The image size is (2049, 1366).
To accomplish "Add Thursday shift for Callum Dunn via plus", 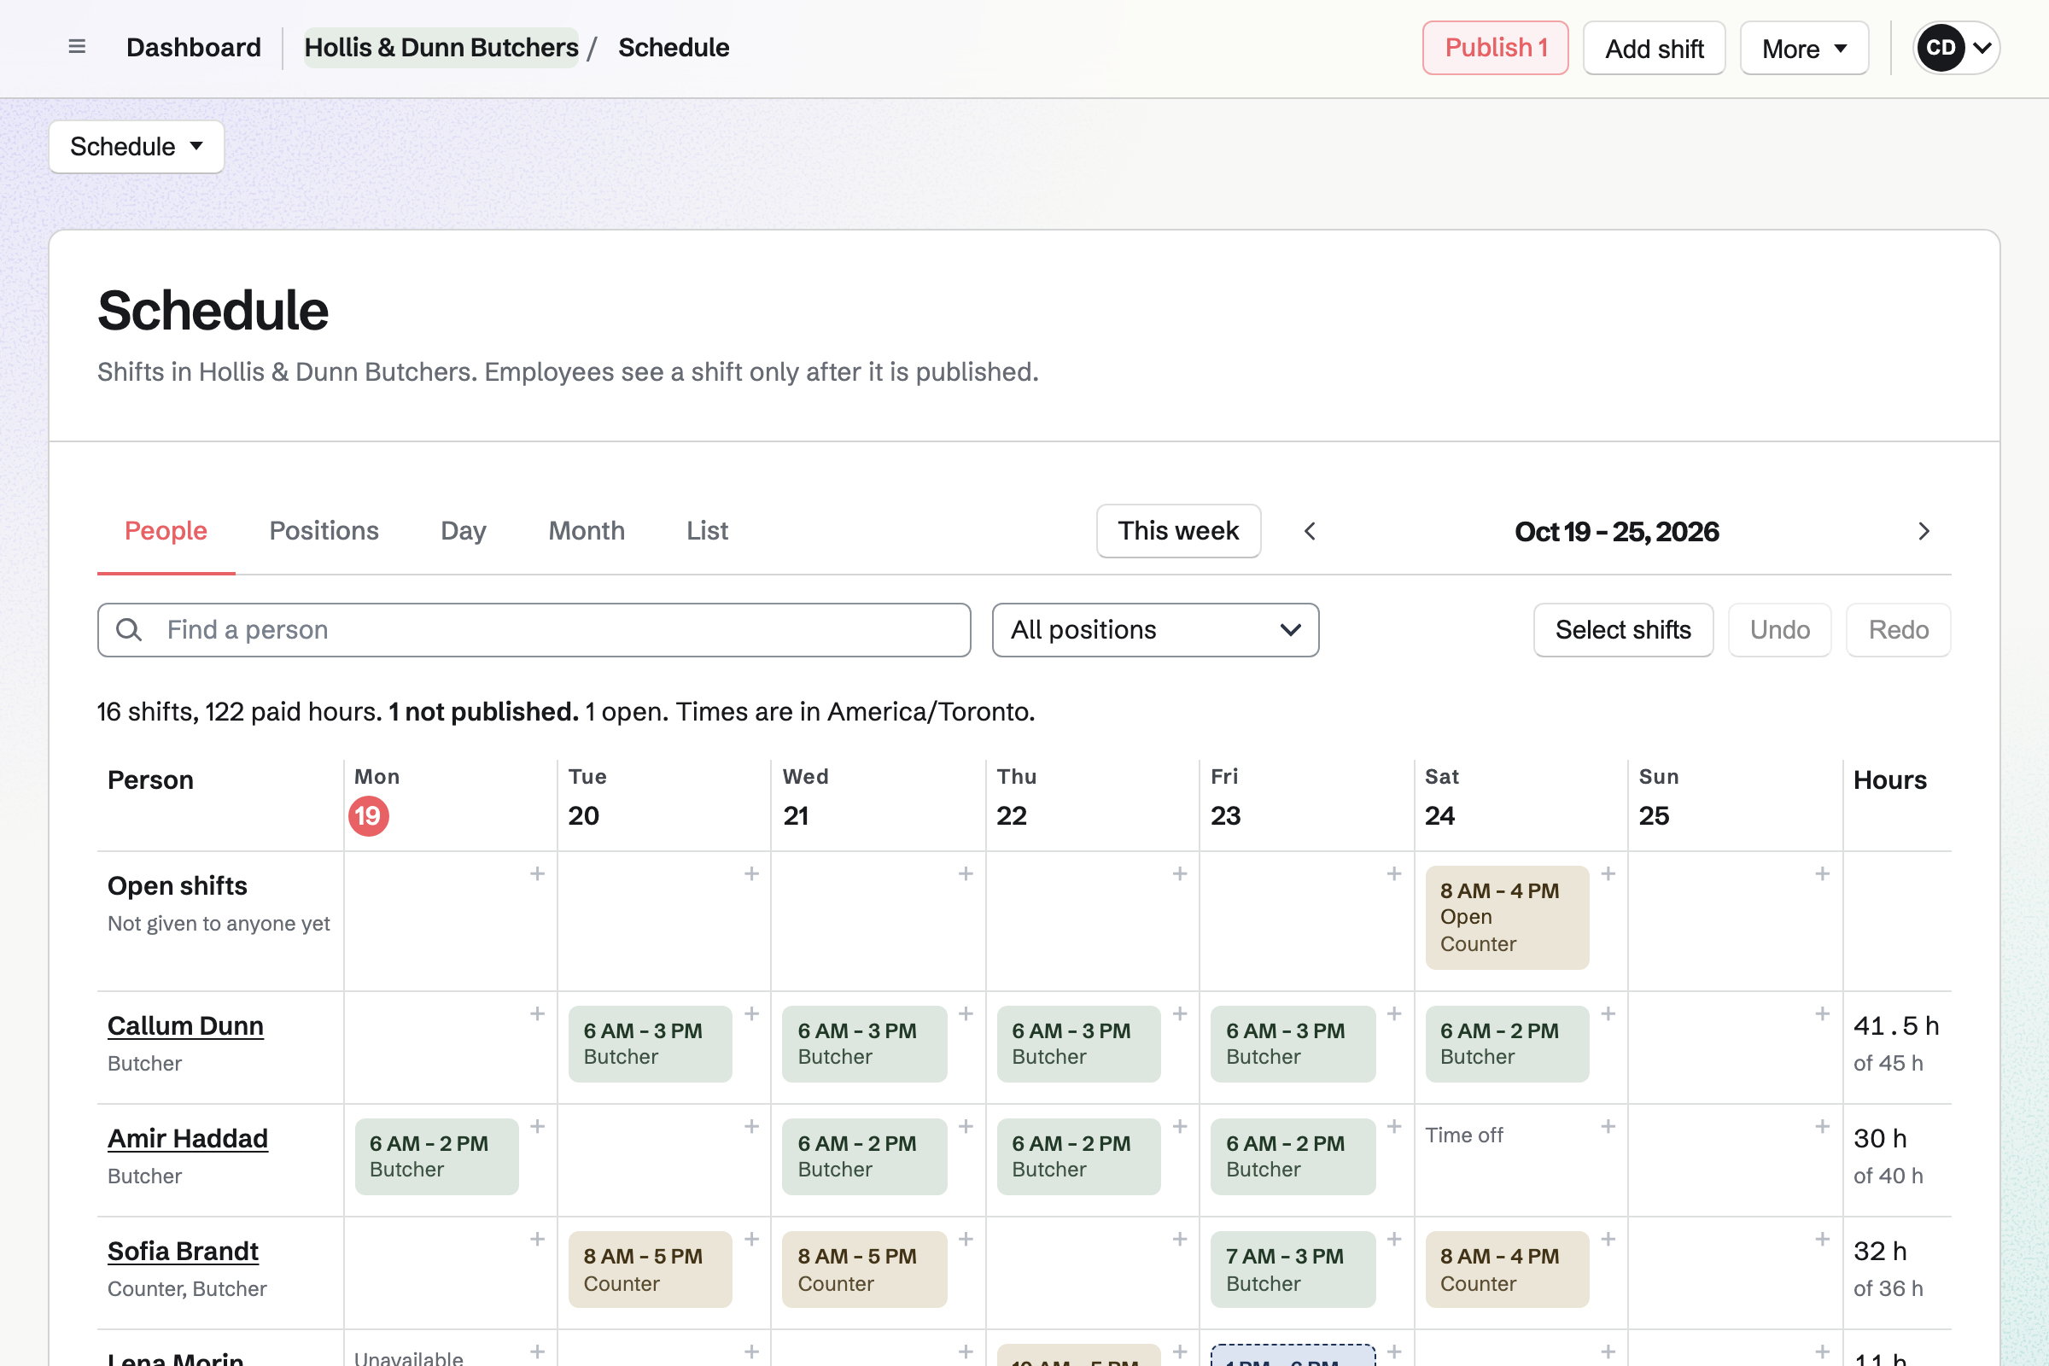I will (x=1180, y=1014).
